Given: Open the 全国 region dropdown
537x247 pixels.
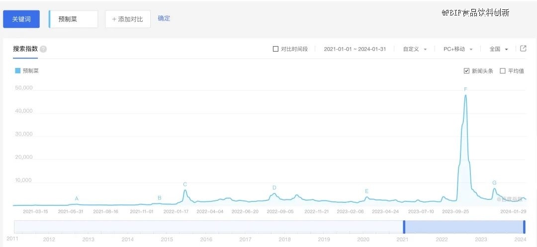Looking at the screenshot, I should coord(499,49).
